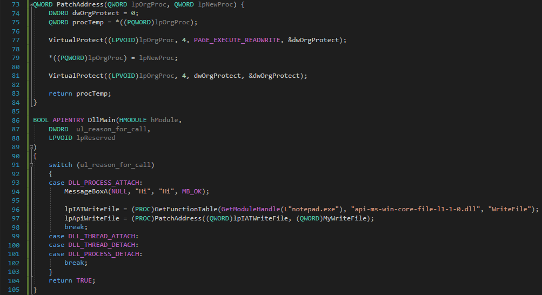Screen dimensions: 542x295
Task: Click the BOOL return type on line 86
Action: pos(41,120)
